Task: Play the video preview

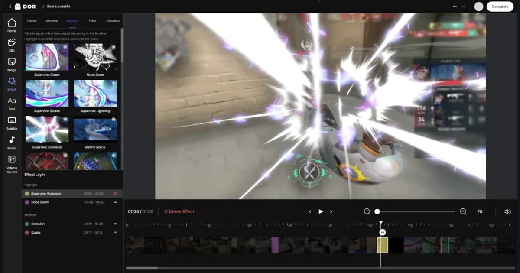Action: point(321,211)
